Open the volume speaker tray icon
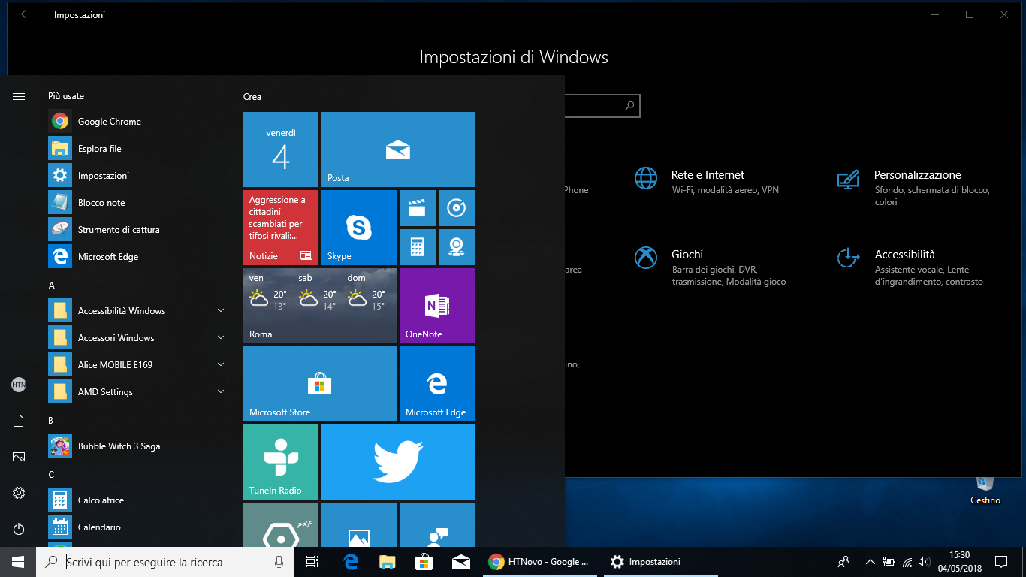The height and width of the screenshot is (577, 1026). [924, 562]
